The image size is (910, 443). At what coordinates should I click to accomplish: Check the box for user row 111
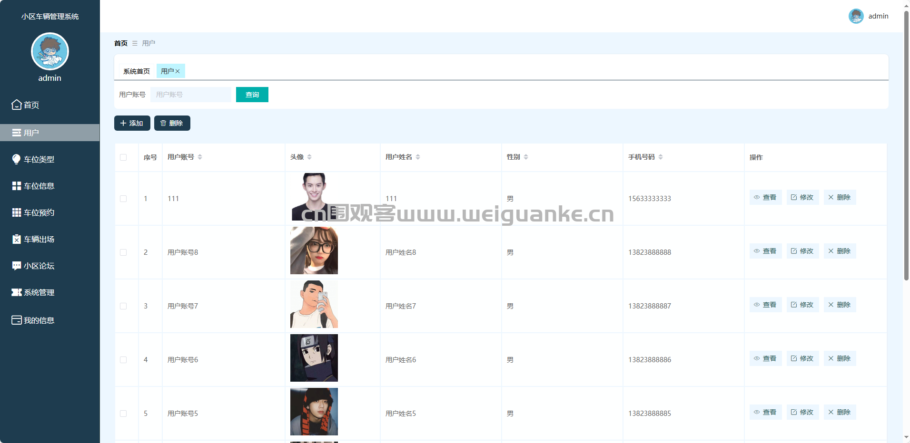click(x=123, y=199)
